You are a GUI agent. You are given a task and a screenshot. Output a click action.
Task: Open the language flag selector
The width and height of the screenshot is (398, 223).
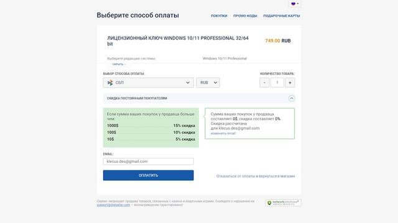295,4
